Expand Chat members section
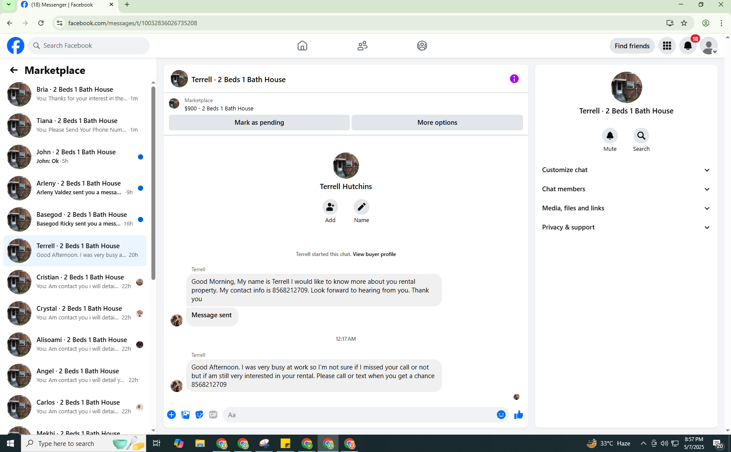 point(626,189)
